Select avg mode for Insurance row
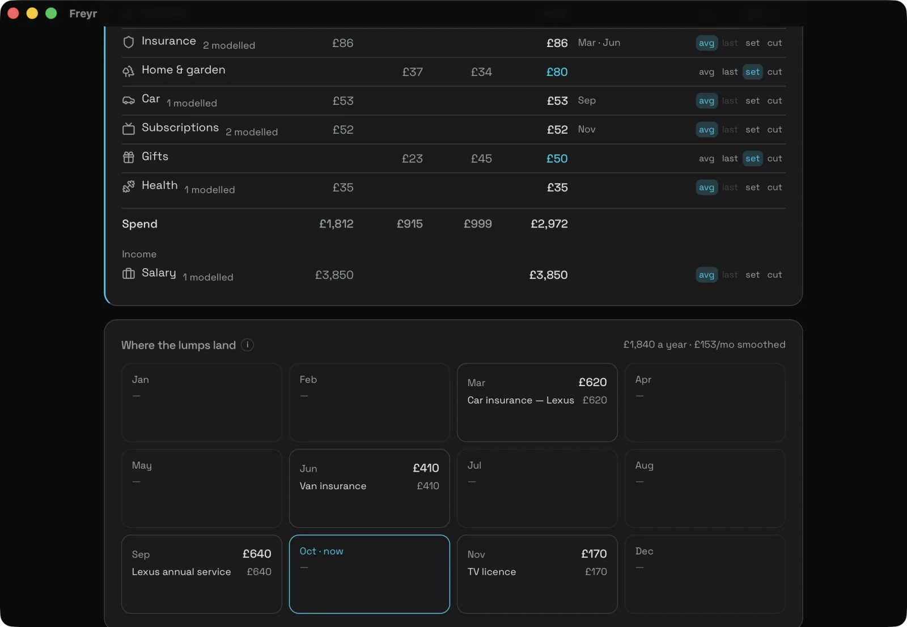The width and height of the screenshot is (907, 627). 706,43
